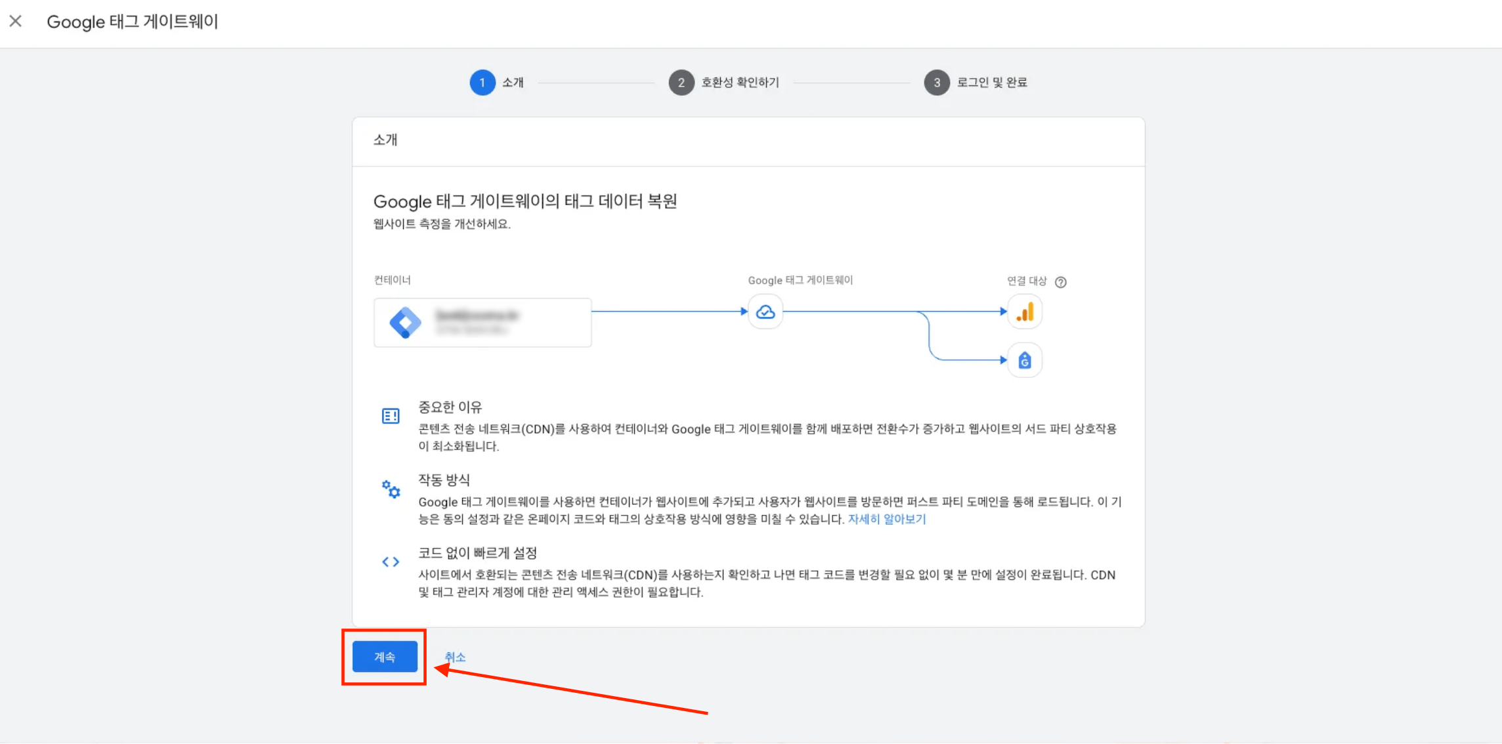Image resolution: width=1502 pixels, height=744 pixels.
Task: Select step 3 로그인 및 완료
Action: click(x=976, y=83)
